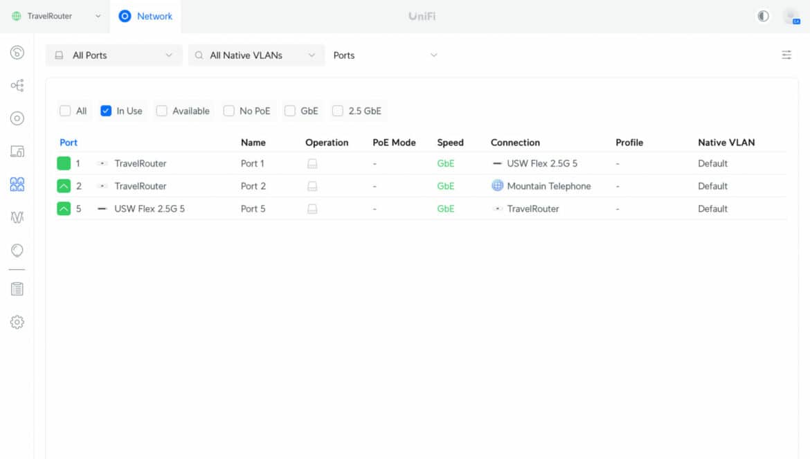Check the 2.5 GbE filter checkbox
The image size is (810, 459).
tap(337, 111)
